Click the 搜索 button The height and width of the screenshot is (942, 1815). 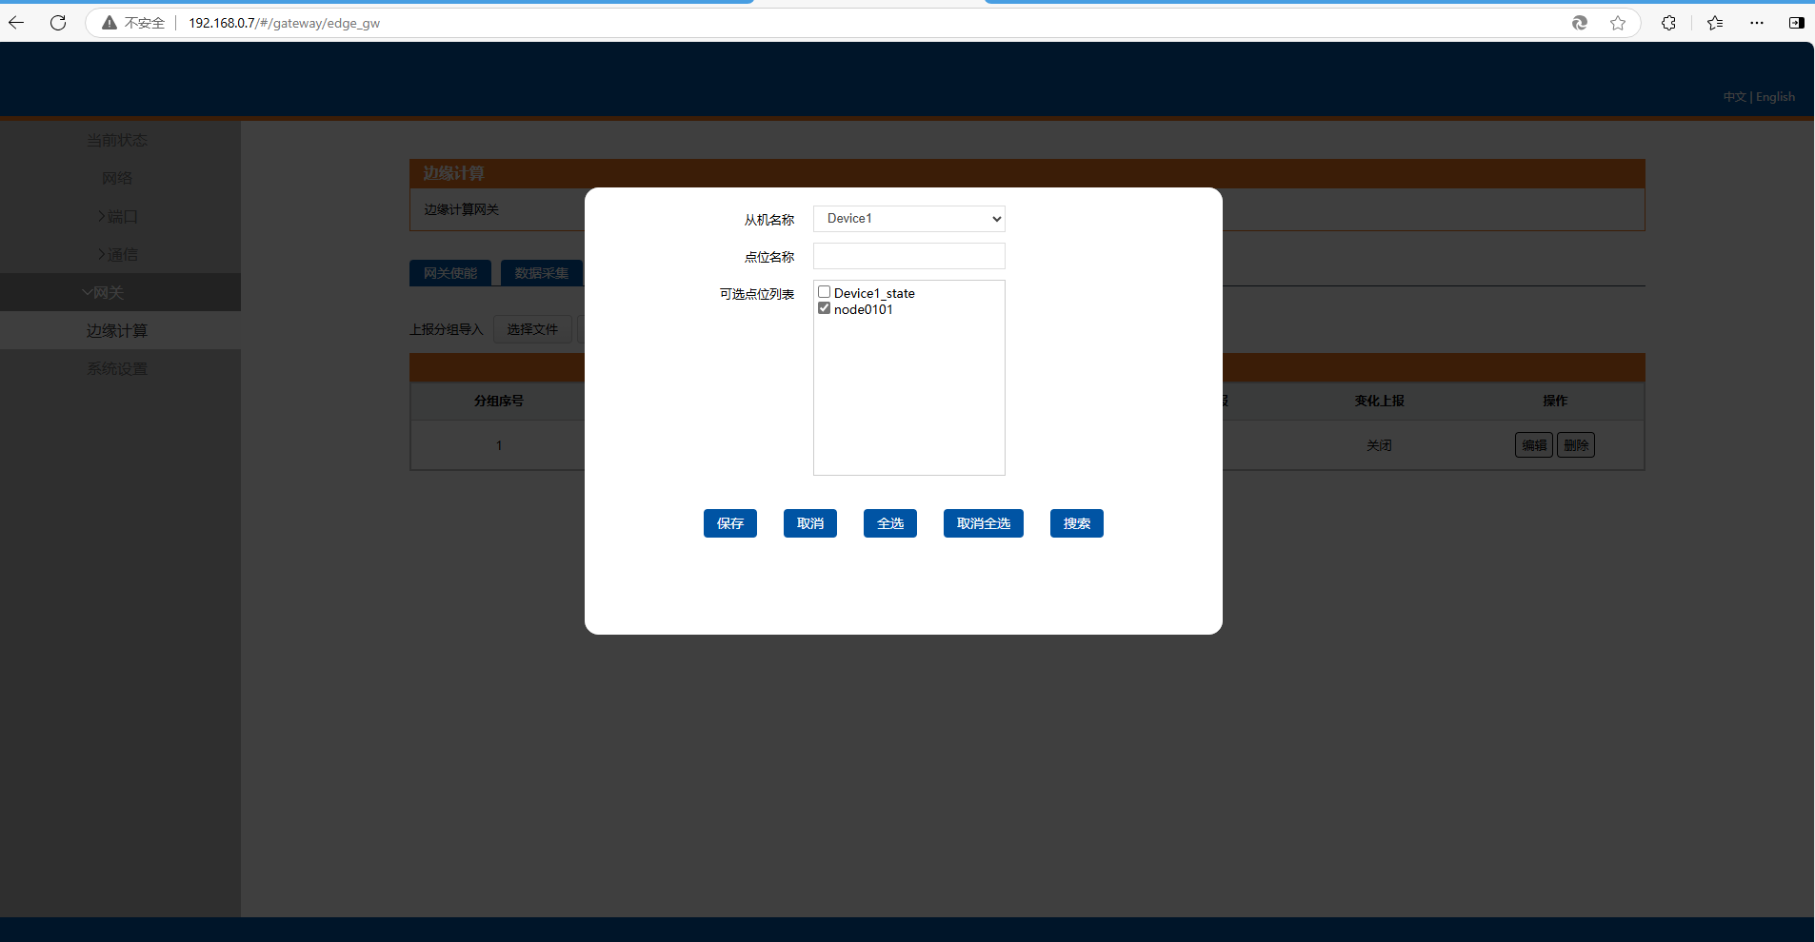[1077, 523]
